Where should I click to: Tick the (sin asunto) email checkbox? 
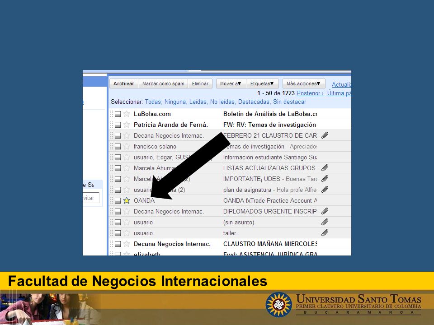point(118,222)
